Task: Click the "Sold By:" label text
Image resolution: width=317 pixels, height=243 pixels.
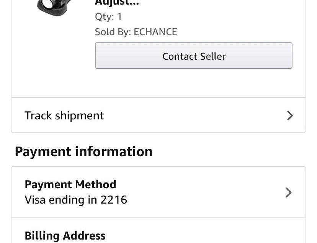Action: tap(113, 32)
